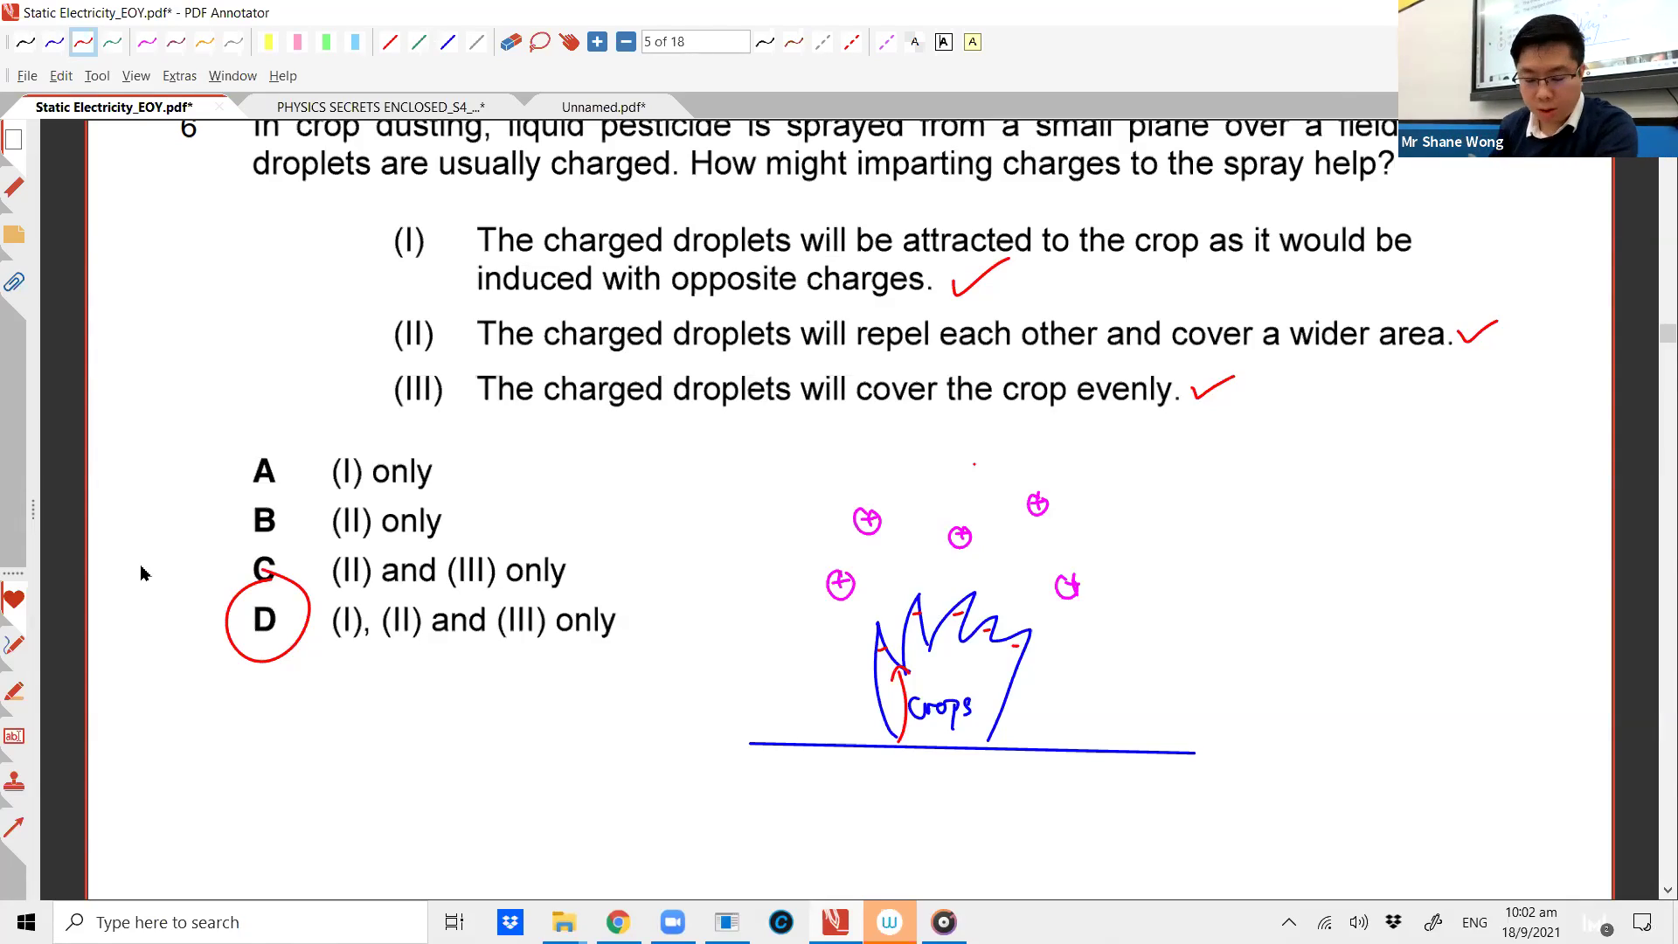Viewport: 1678px width, 944px height.
Task: Select the arrow tool in left sidebar
Action: click(14, 827)
